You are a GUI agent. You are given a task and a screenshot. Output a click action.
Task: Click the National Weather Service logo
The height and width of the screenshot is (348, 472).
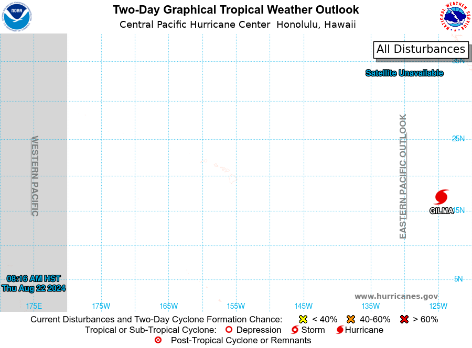pos(455,17)
